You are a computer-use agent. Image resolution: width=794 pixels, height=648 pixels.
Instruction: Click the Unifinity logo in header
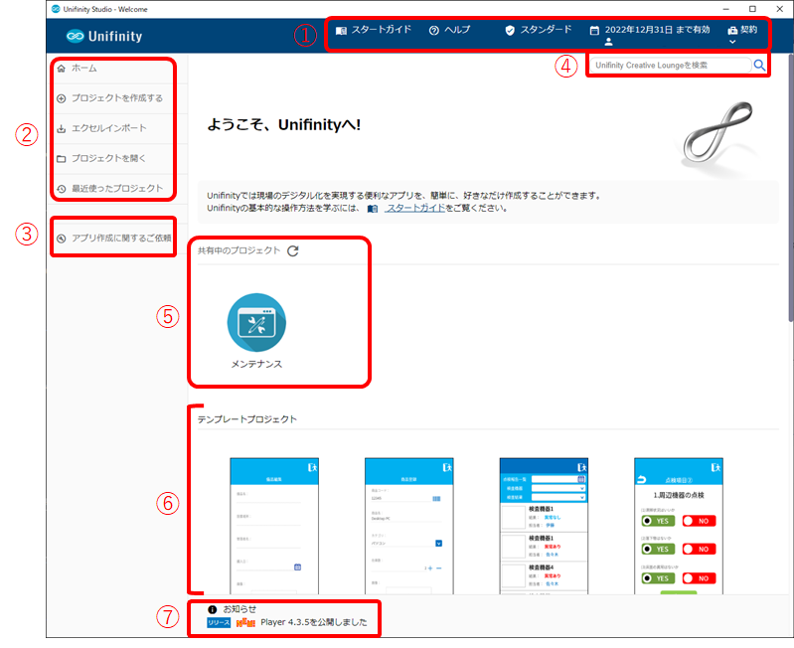(x=104, y=37)
